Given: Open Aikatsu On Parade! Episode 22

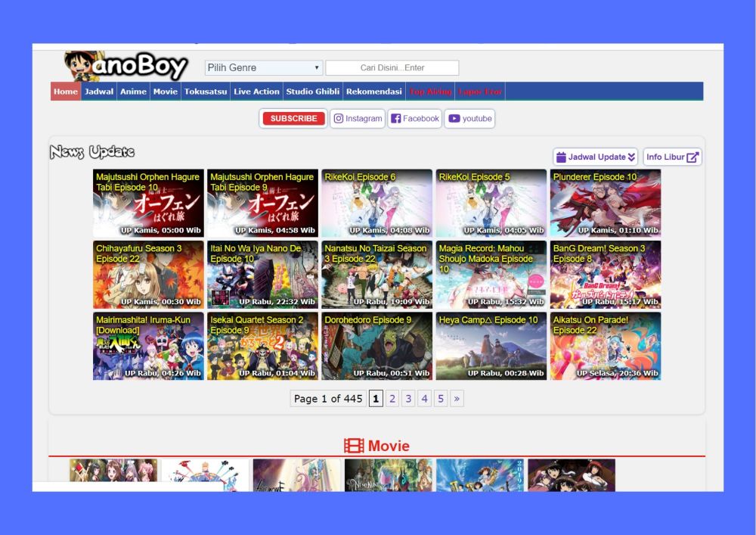Looking at the screenshot, I should click(x=606, y=346).
